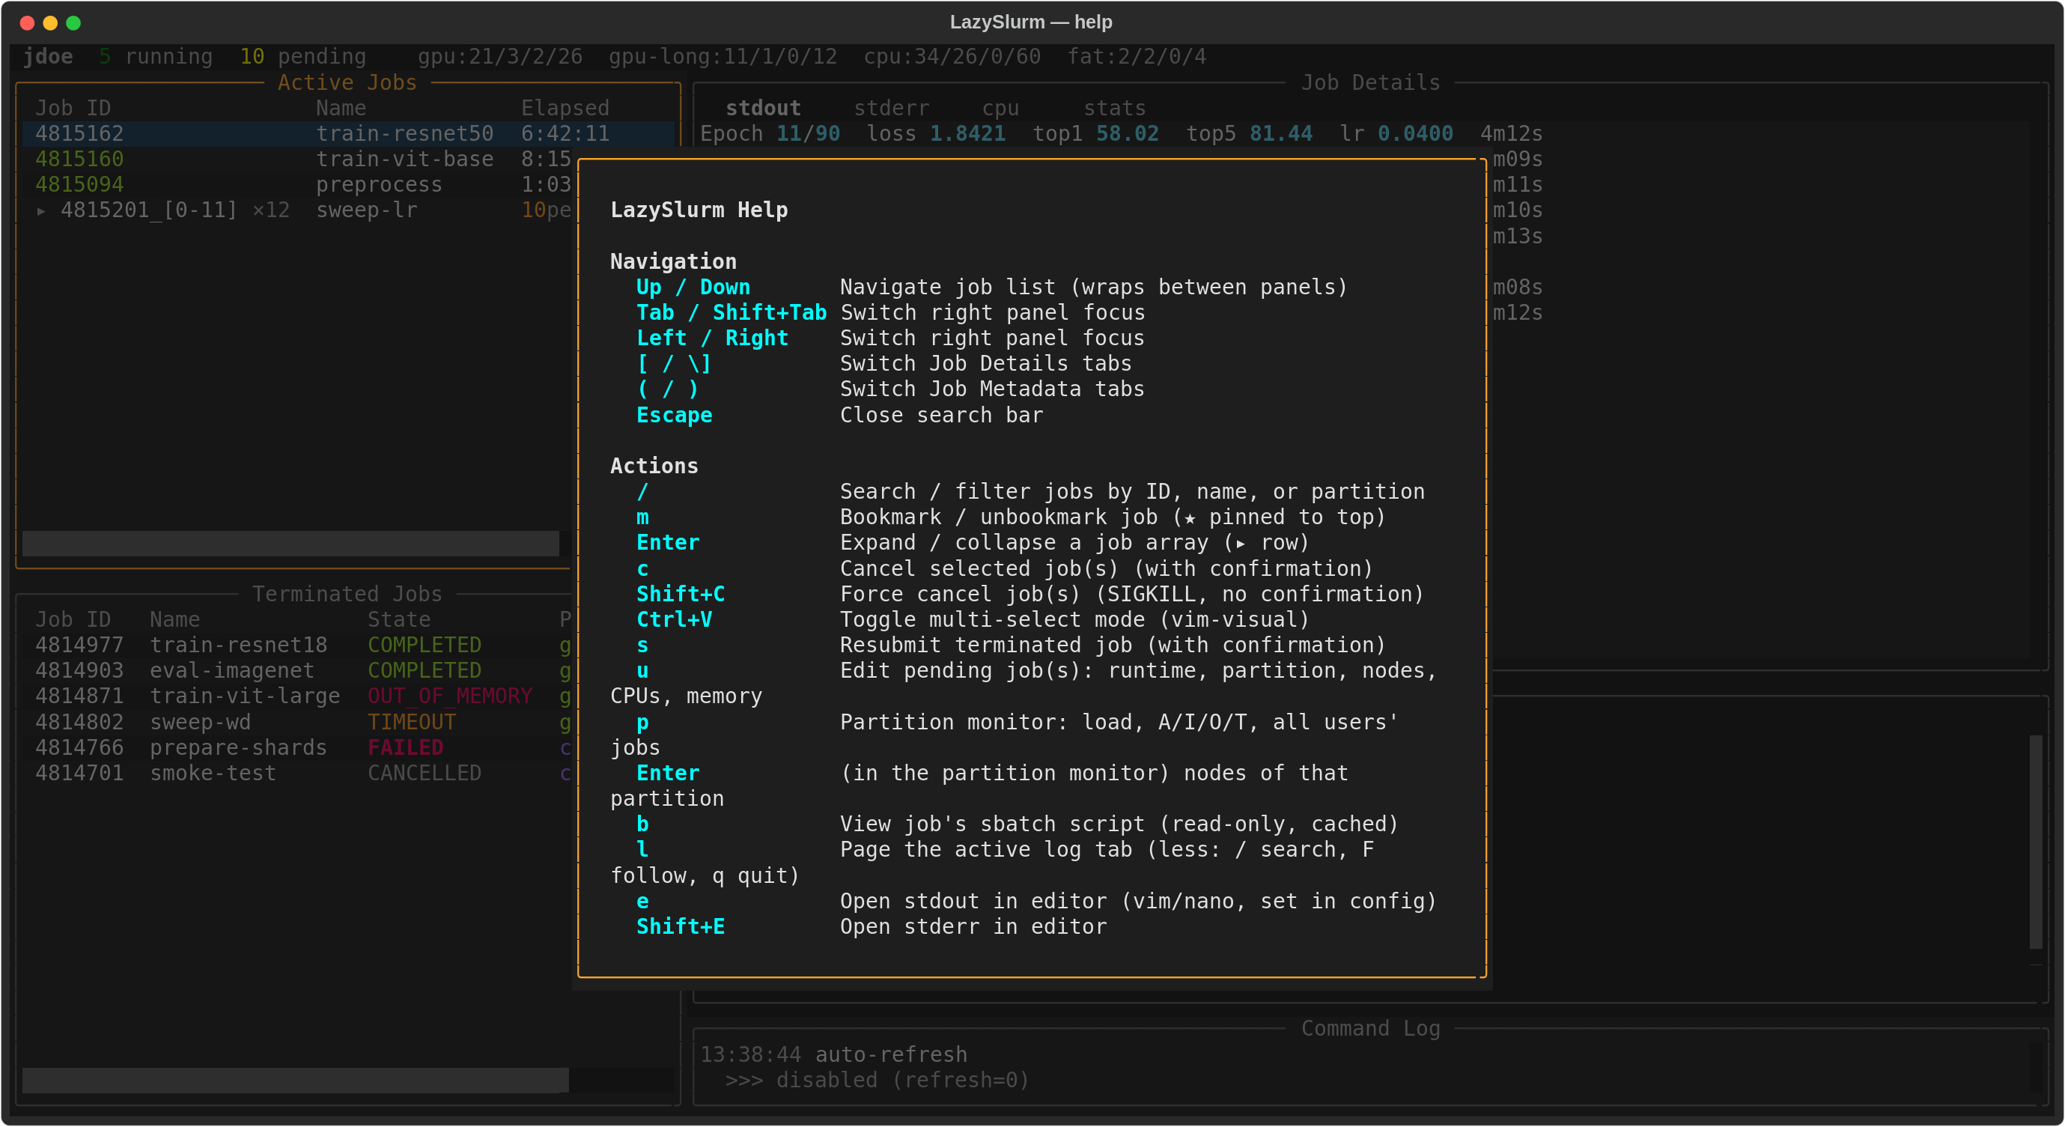Click the TIMEOUT state cell

(411, 722)
